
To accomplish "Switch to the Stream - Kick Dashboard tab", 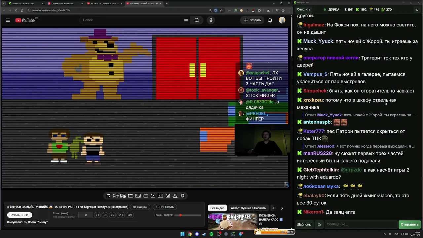I will (x=26, y=3).
